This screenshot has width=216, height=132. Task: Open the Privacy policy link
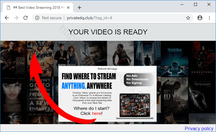(199, 129)
